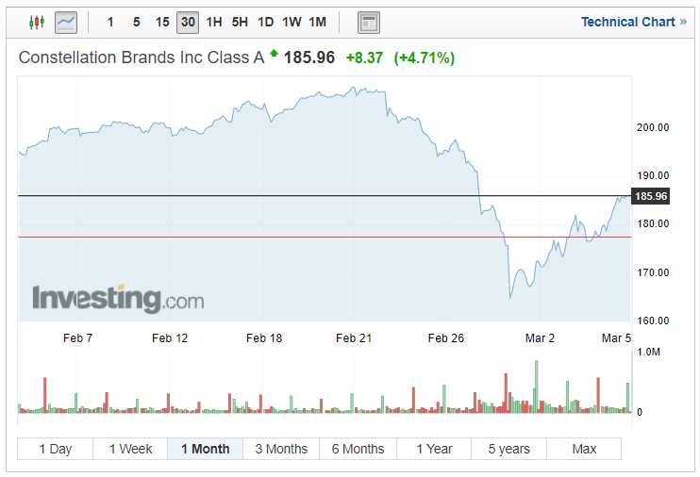Select the 1 Day range tab

tap(55, 449)
